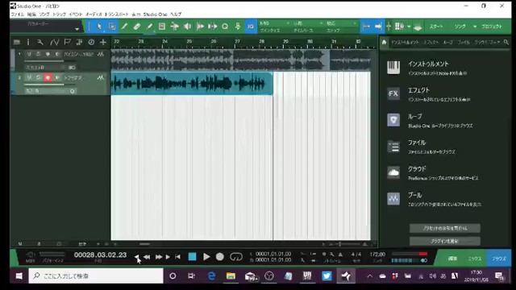The height and width of the screenshot is (290, 516).
Task: Open the track list icon
Action: [x=17, y=42]
